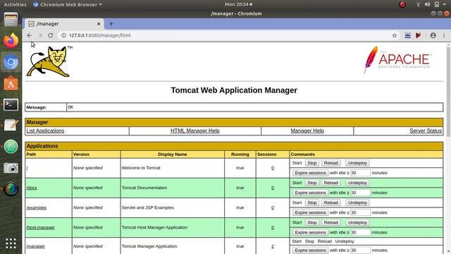
Task: Open volume icon in system tray
Action: coord(428,4)
